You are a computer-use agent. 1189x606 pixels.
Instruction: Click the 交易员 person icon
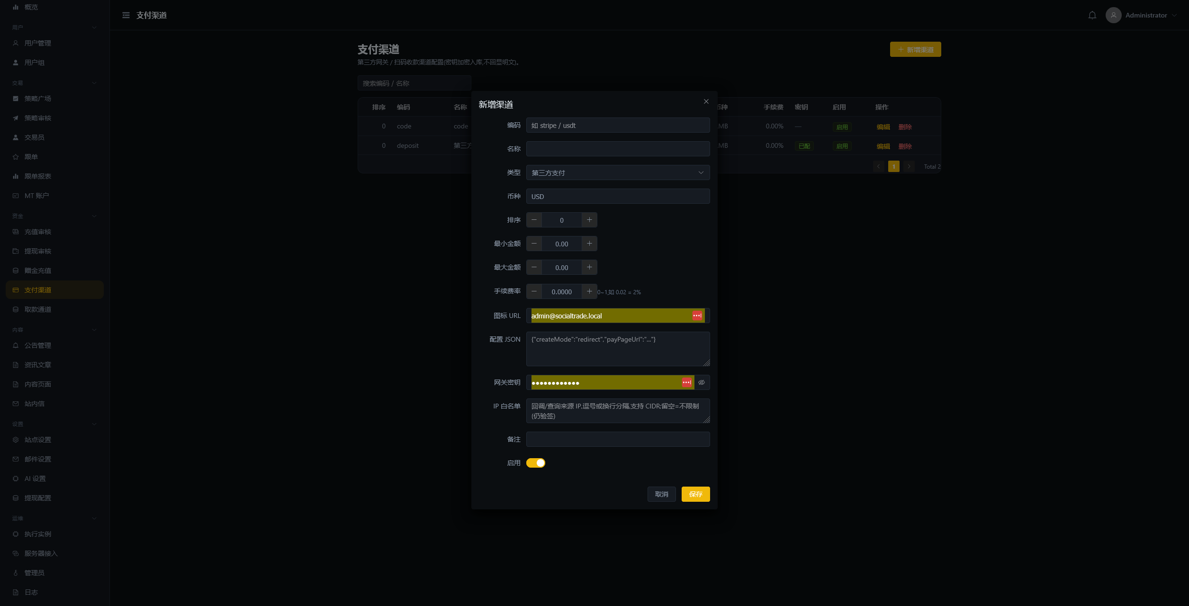(x=16, y=137)
